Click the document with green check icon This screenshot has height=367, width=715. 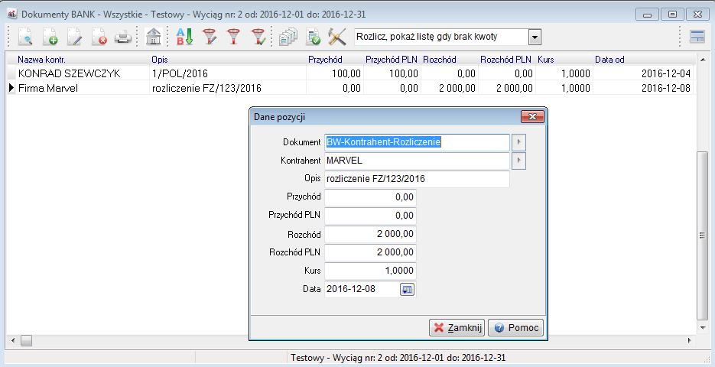[313, 37]
